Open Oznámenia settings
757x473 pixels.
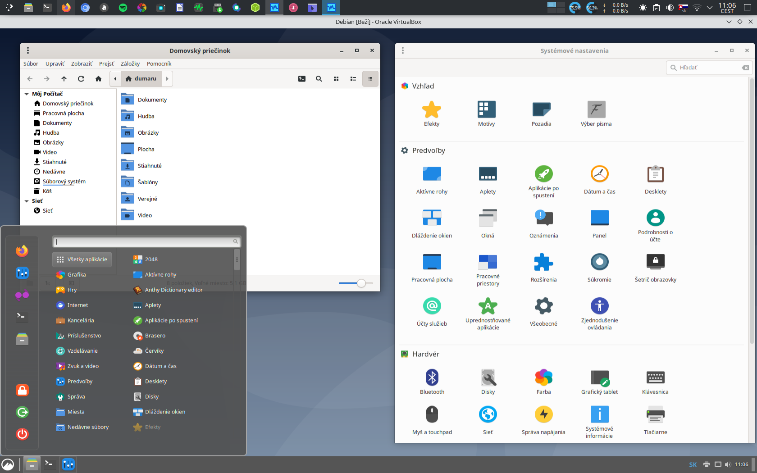543,224
